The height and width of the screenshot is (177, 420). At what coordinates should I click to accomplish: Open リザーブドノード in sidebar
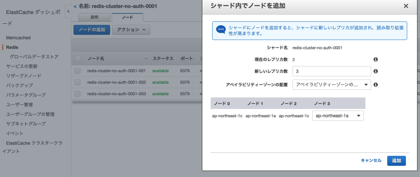point(23,76)
